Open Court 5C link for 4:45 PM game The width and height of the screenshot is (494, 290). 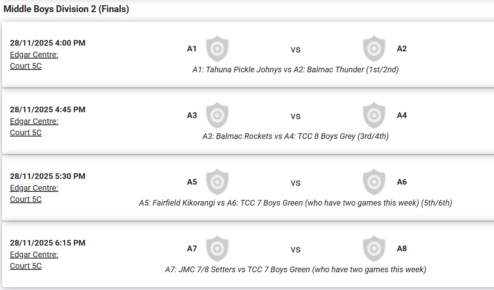(x=26, y=132)
